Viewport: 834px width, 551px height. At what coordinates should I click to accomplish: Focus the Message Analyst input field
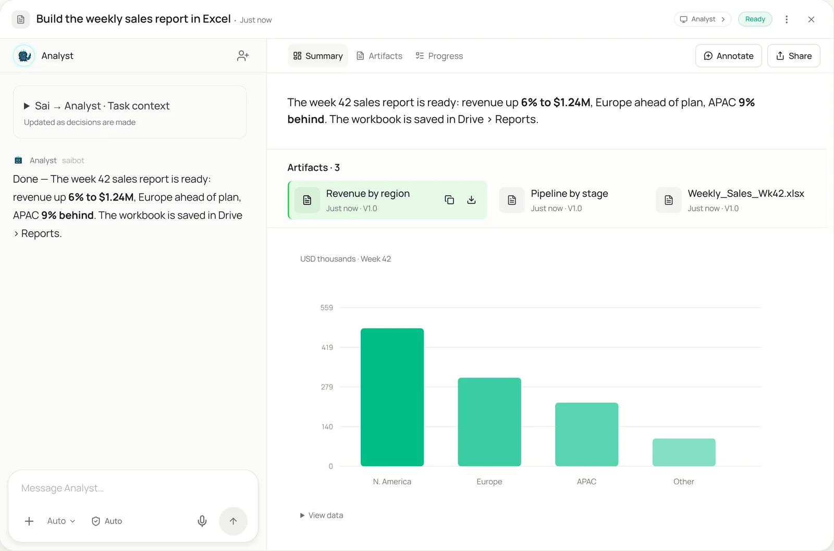click(133, 488)
